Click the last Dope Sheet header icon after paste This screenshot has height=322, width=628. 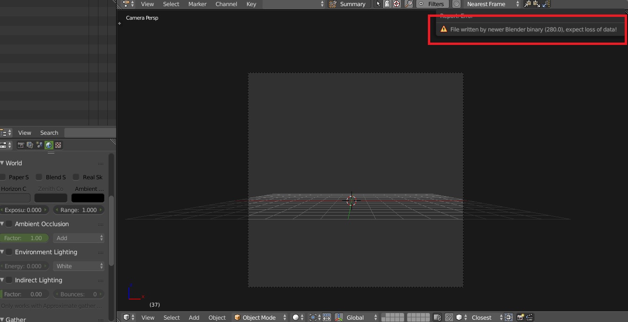coord(546,4)
